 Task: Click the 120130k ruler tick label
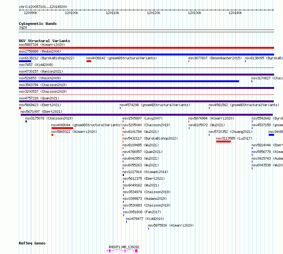tap(195, 13)
